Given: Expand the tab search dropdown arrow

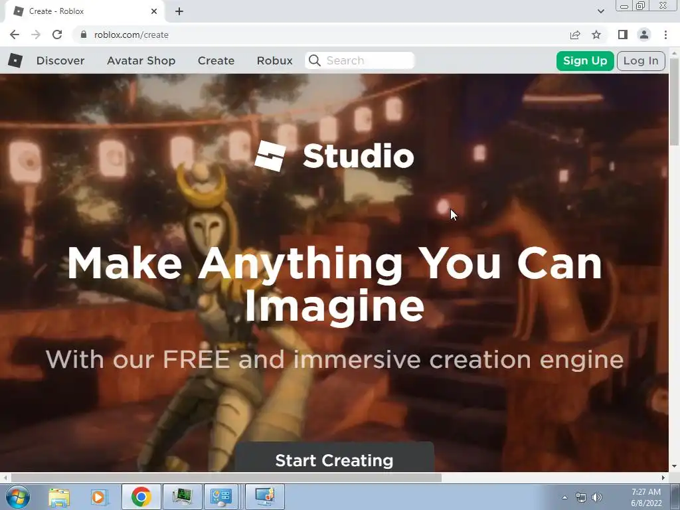Looking at the screenshot, I should pos(600,11).
